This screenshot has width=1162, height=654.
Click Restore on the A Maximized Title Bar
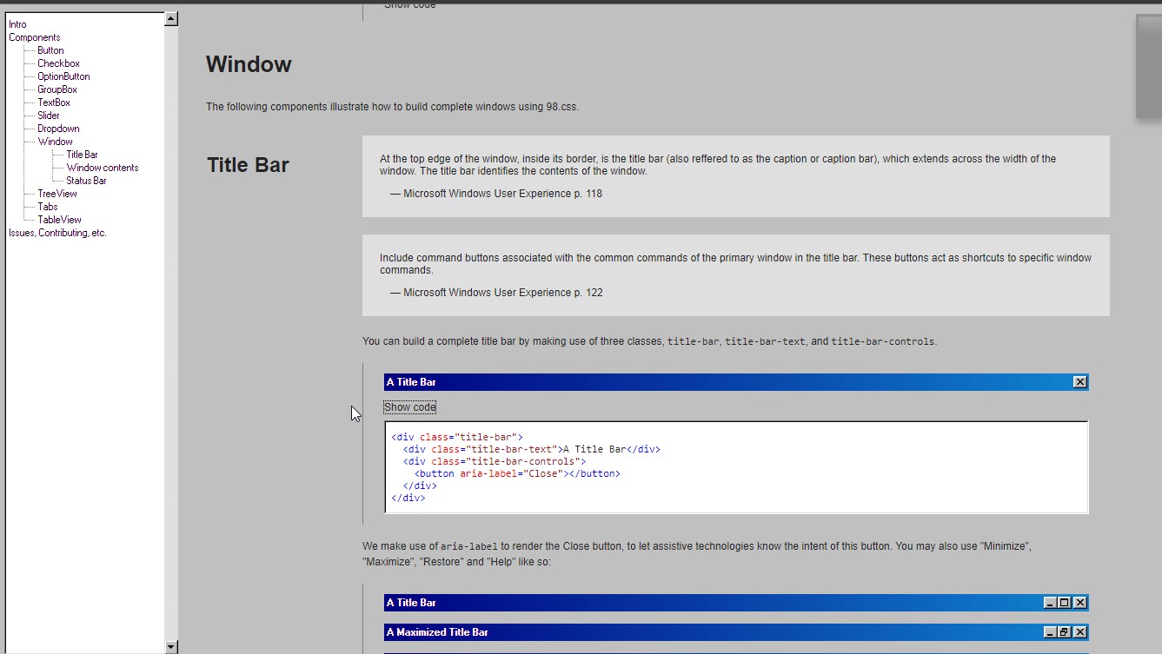point(1065,632)
